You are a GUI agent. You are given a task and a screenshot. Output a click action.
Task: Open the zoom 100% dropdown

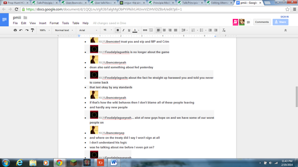[45, 30]
